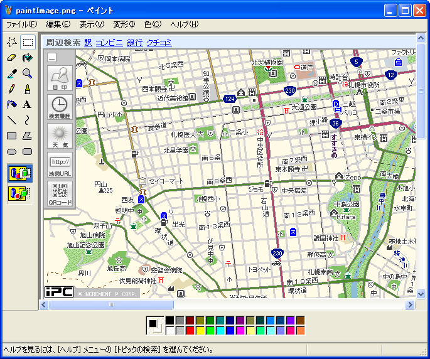This screenshot has width=430, height=359.
Task: Select the rectangular Select tool
Action: pos(28,42)
